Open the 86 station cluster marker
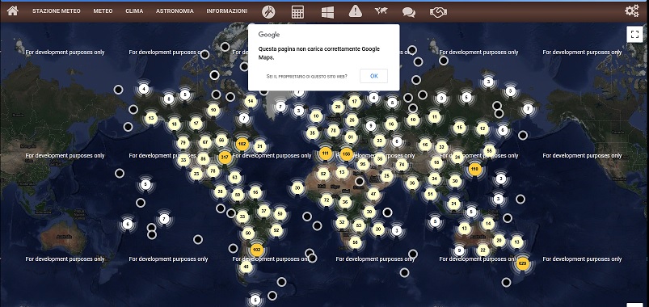Viewport: 649px width, 307px height. pos(203,158)
